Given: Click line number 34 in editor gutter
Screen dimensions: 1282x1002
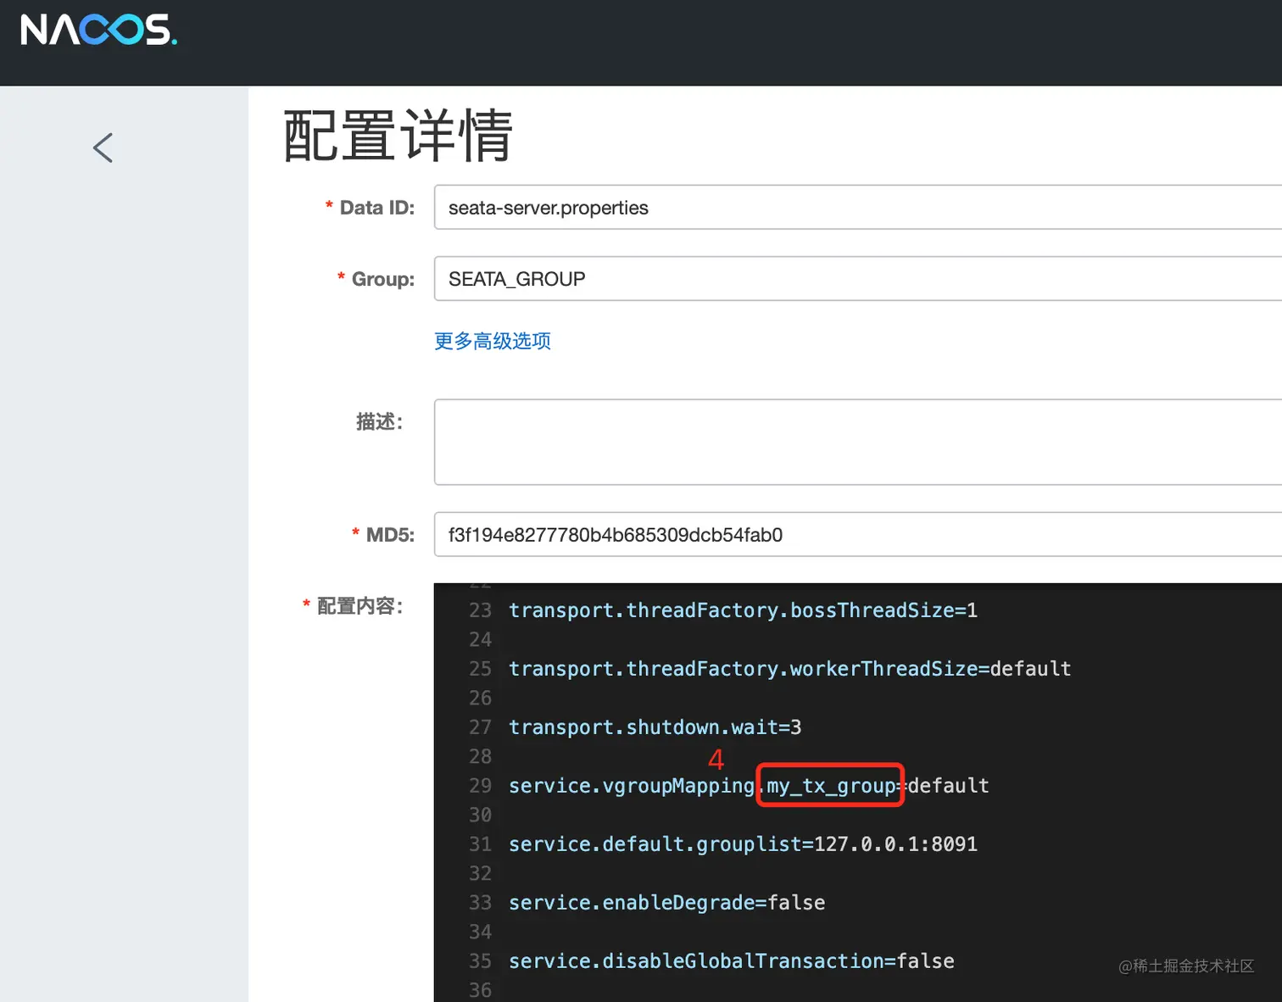Looking at the screenshot, I should click(480, 932).
